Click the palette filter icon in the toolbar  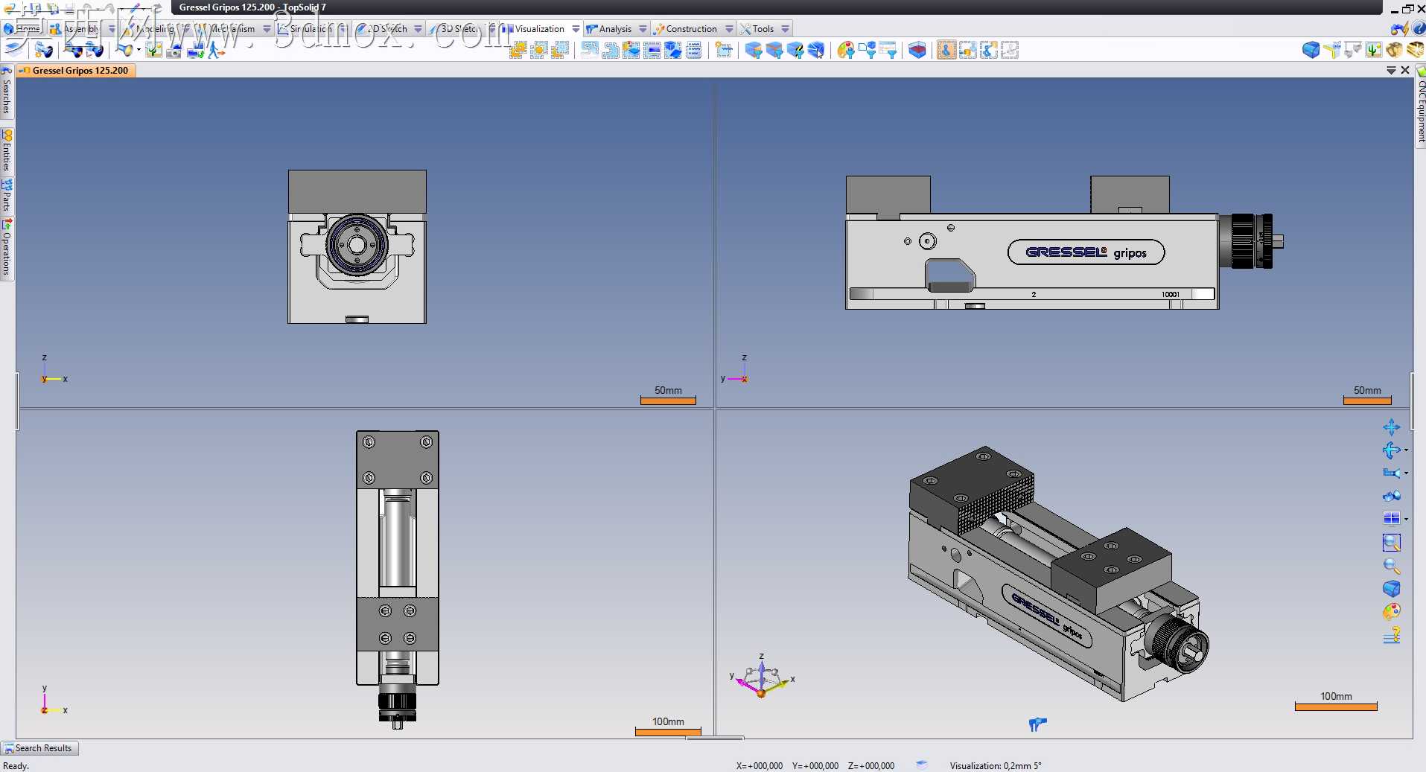click(846, 50)
